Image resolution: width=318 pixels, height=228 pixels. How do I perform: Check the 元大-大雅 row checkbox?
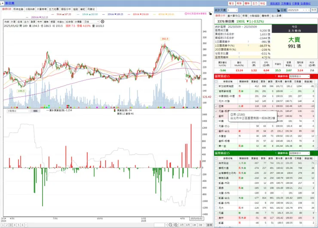click(216, 101)
